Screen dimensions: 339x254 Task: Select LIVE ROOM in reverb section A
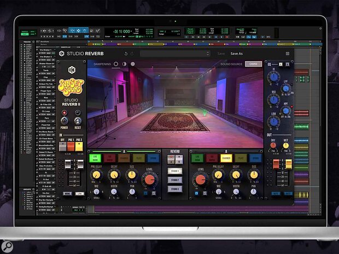pos(95,158)
